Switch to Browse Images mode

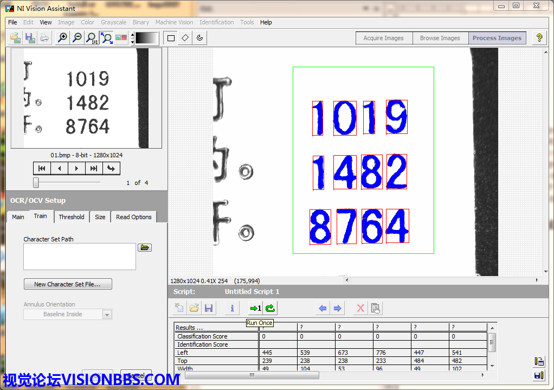tap(440, 38)
